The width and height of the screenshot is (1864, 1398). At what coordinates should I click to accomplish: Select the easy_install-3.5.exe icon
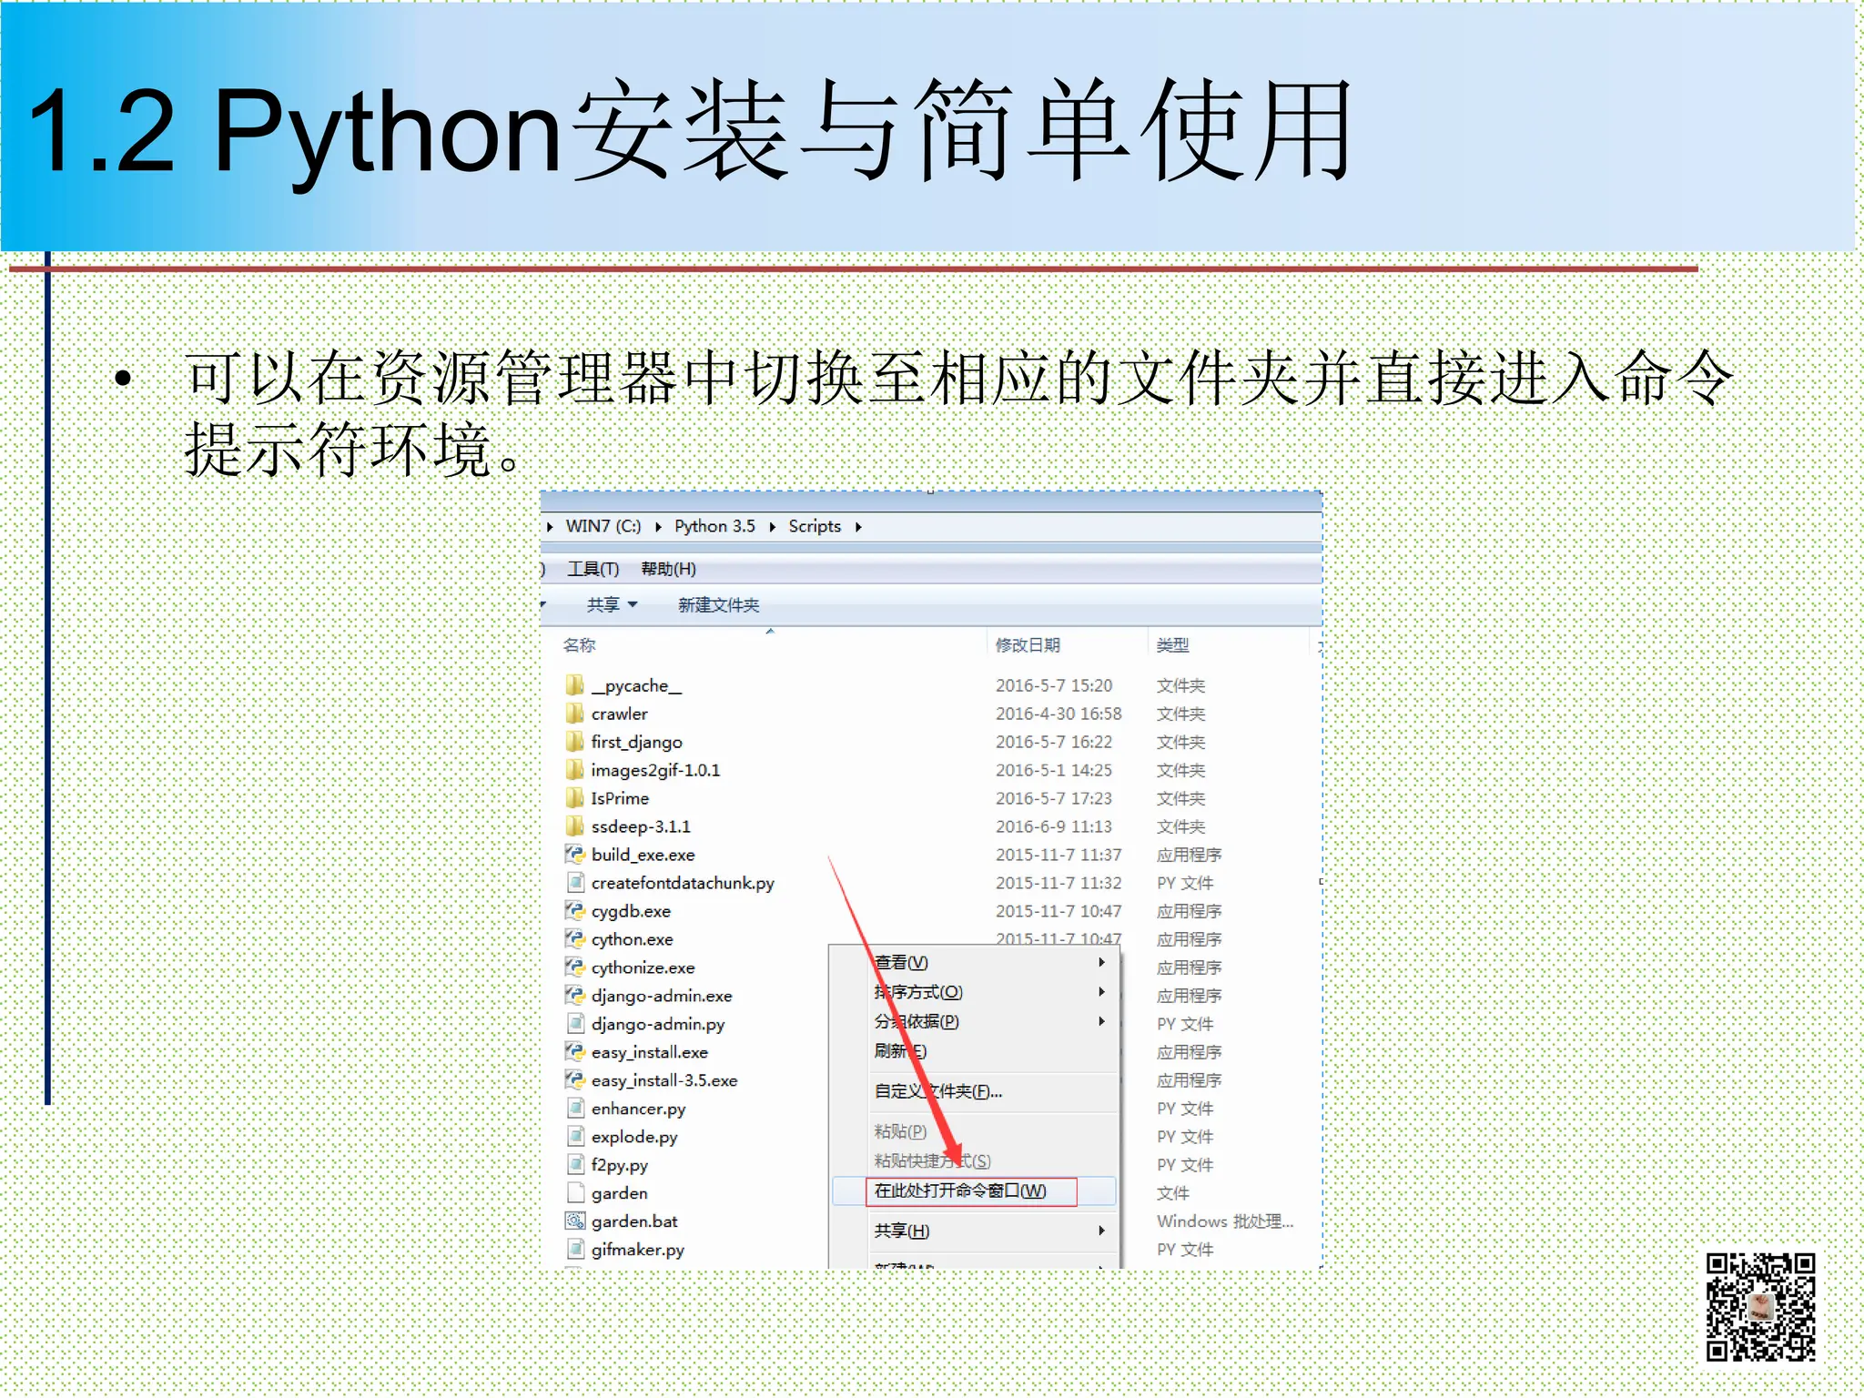pyautogui.click(x=574, y=1080)
